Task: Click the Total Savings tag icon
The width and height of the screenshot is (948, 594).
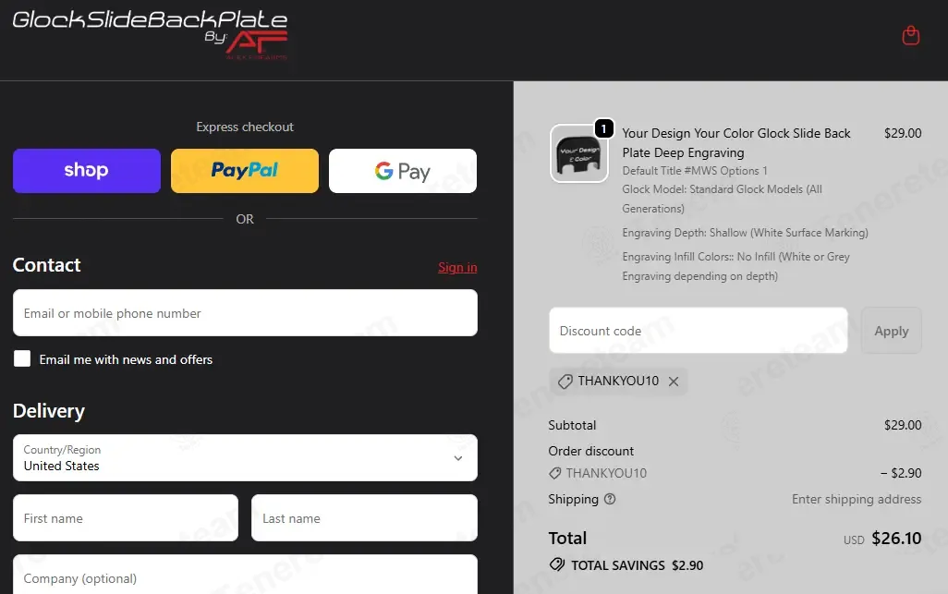Action: point(557,564)
